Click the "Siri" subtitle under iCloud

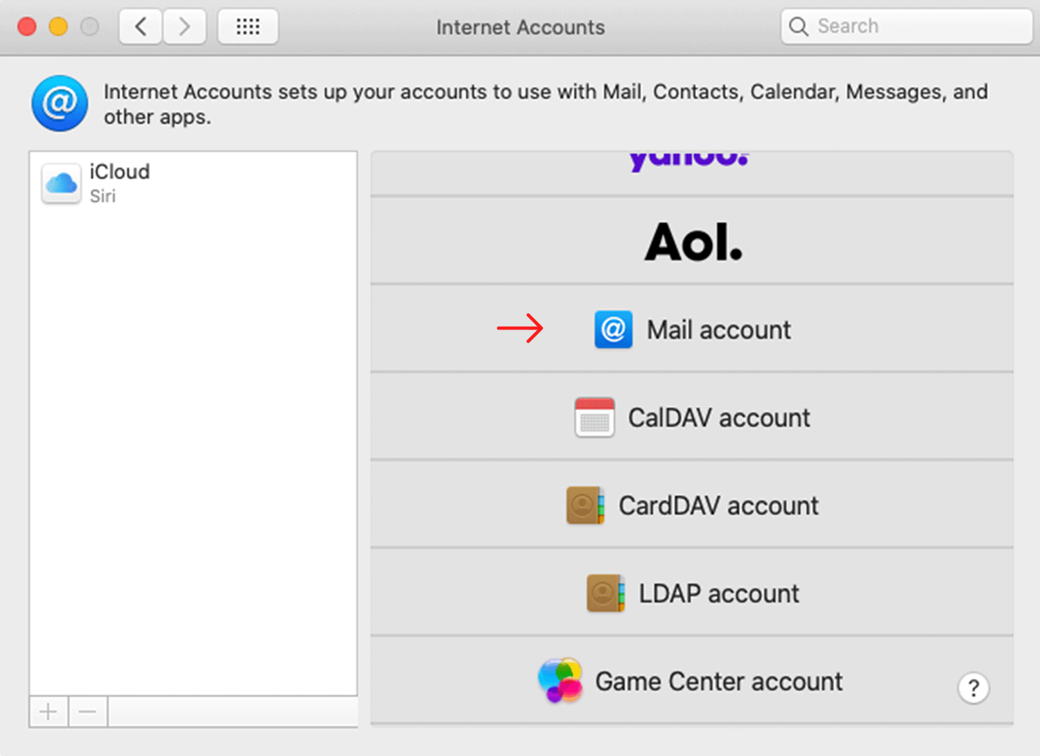pyautogui.click(x=103, y=196)
